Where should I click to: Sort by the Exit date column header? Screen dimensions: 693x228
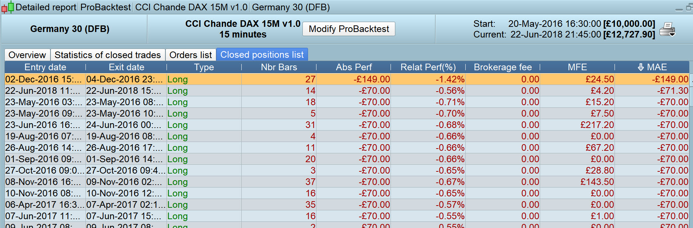click(x=126, y=67)
